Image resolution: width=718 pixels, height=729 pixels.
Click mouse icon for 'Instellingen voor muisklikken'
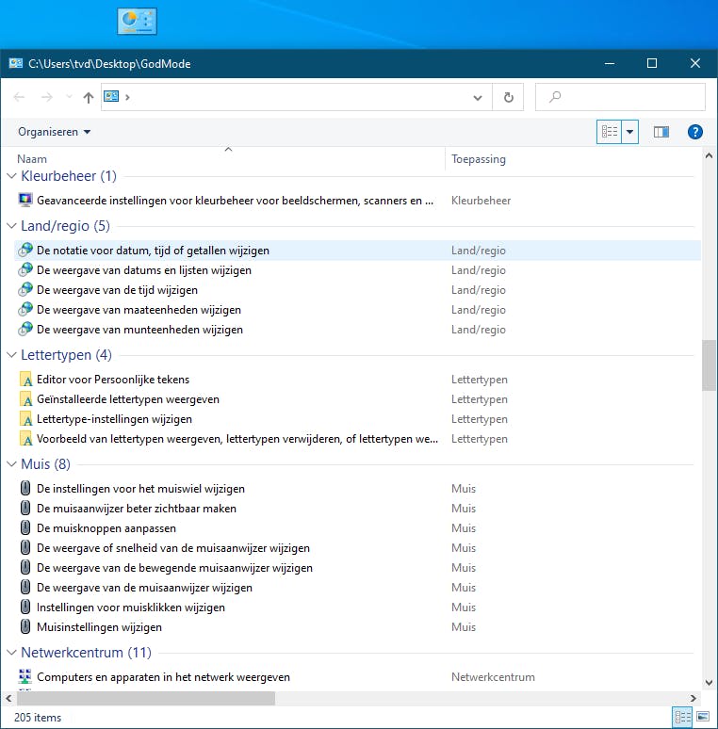[25, 607]
